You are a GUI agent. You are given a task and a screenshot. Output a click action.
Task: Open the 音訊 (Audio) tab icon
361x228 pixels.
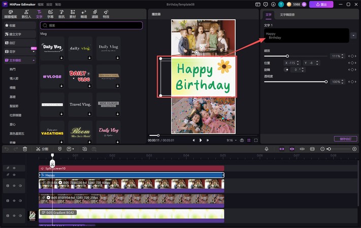click(x=61, y=13)
